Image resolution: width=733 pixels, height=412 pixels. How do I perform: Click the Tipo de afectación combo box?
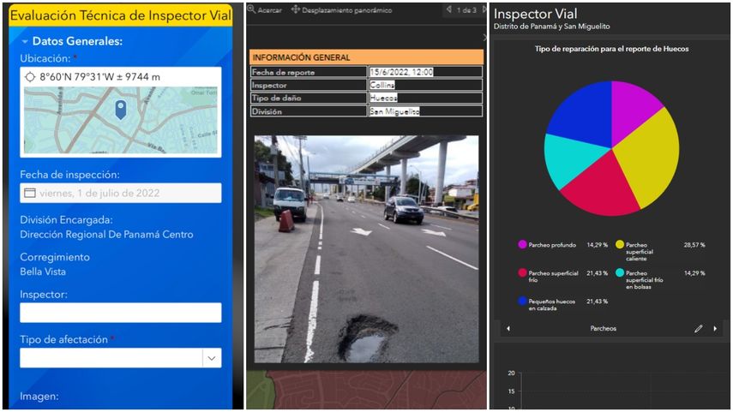pos(121,358)
